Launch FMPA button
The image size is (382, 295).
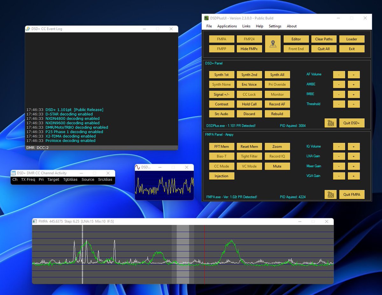tap(222, 39)
